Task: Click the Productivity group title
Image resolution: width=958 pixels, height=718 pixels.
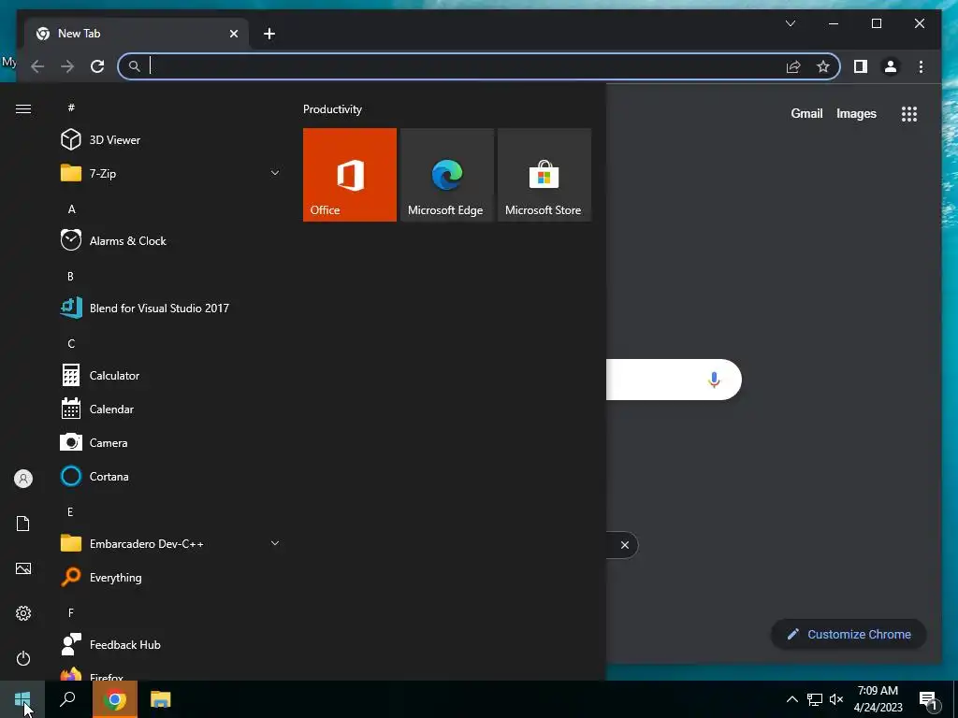Action: tap(332, 109)
